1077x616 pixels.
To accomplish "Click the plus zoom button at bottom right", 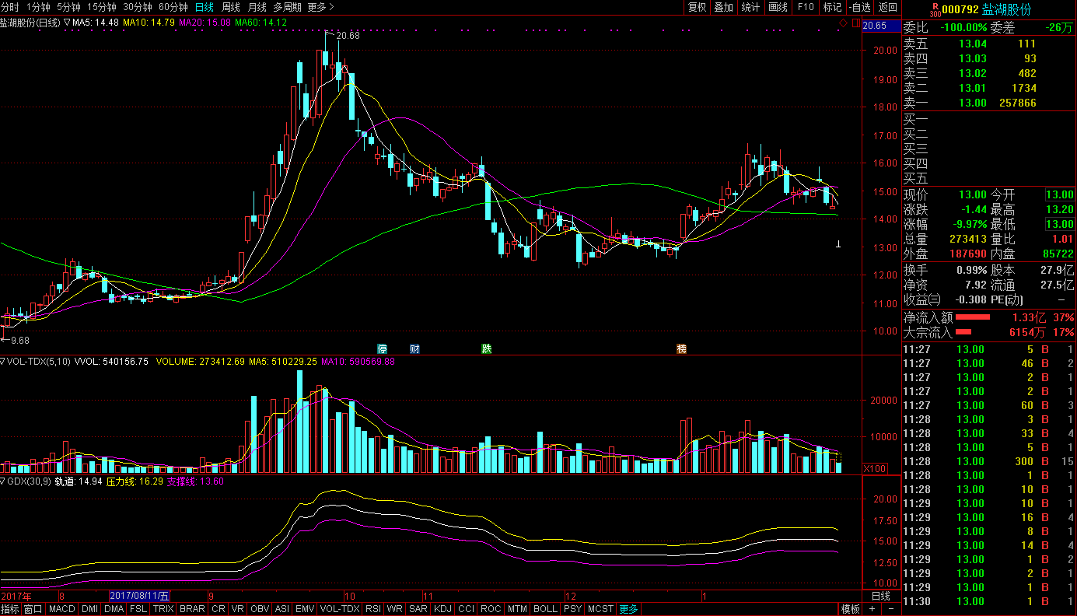I will tap(872, 609).
